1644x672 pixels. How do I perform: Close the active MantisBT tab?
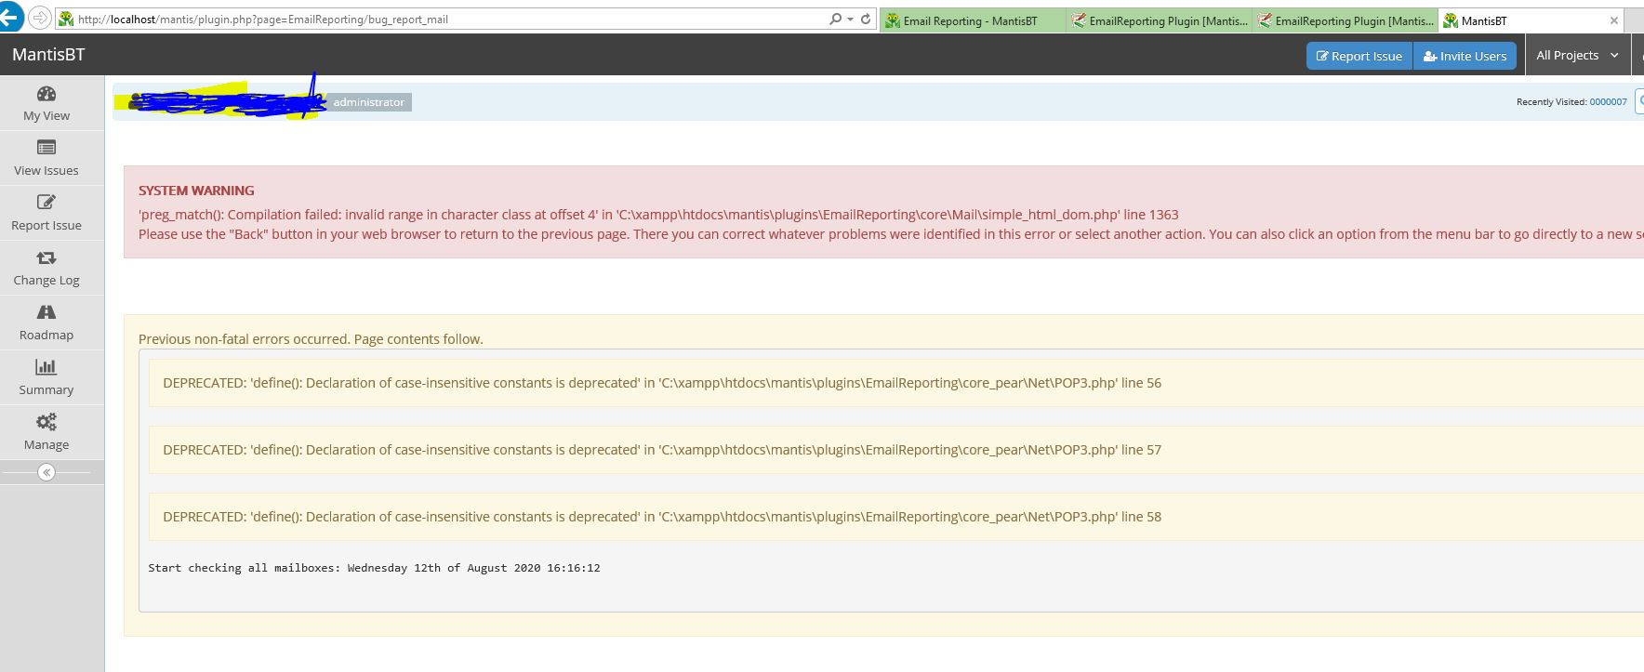(x=1614, y=20)
